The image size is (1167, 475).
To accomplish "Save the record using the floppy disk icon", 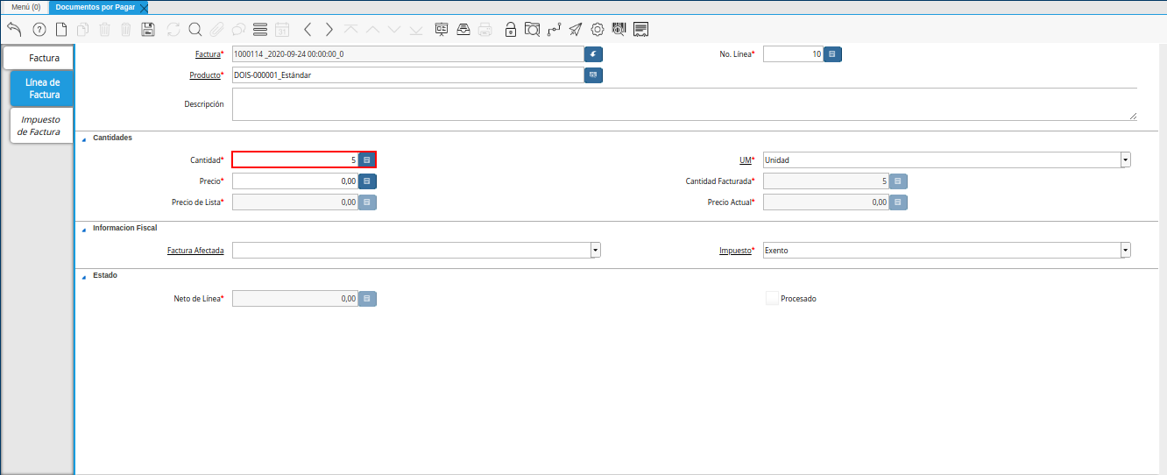I will (148, 29).
